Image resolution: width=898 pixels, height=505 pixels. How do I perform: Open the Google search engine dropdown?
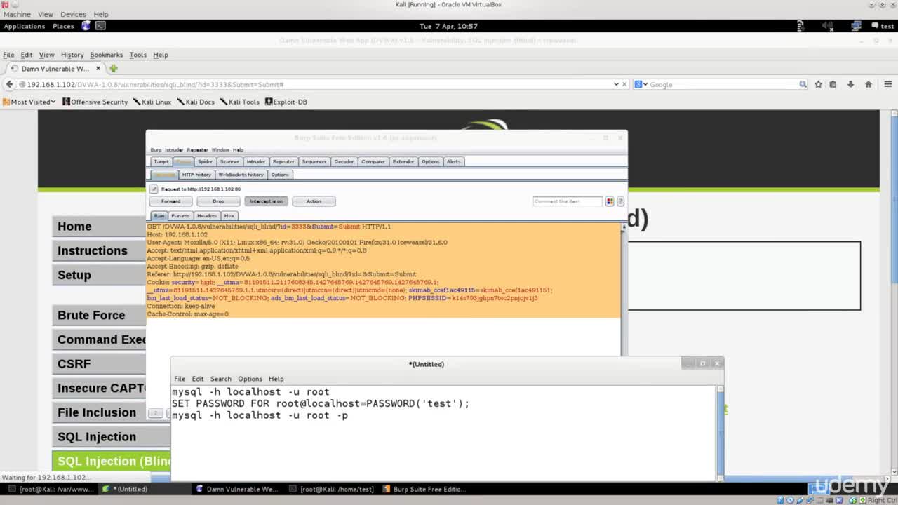(x=639, y=84)
